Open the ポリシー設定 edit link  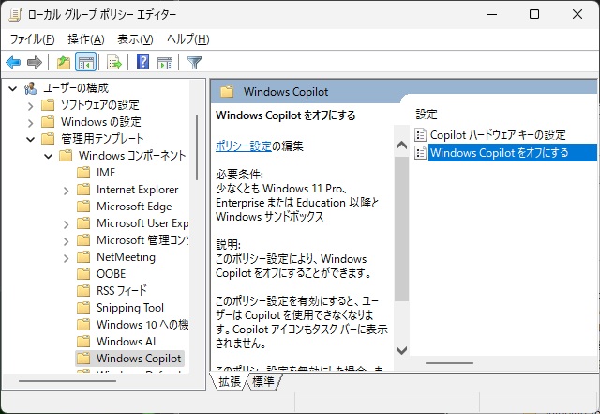tap(244, 146)
